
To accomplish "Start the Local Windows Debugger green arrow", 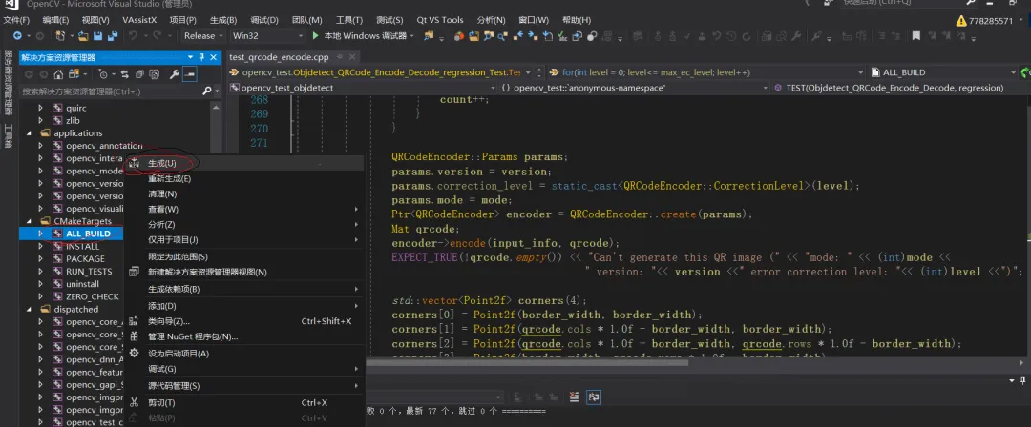I will (316, 36).
